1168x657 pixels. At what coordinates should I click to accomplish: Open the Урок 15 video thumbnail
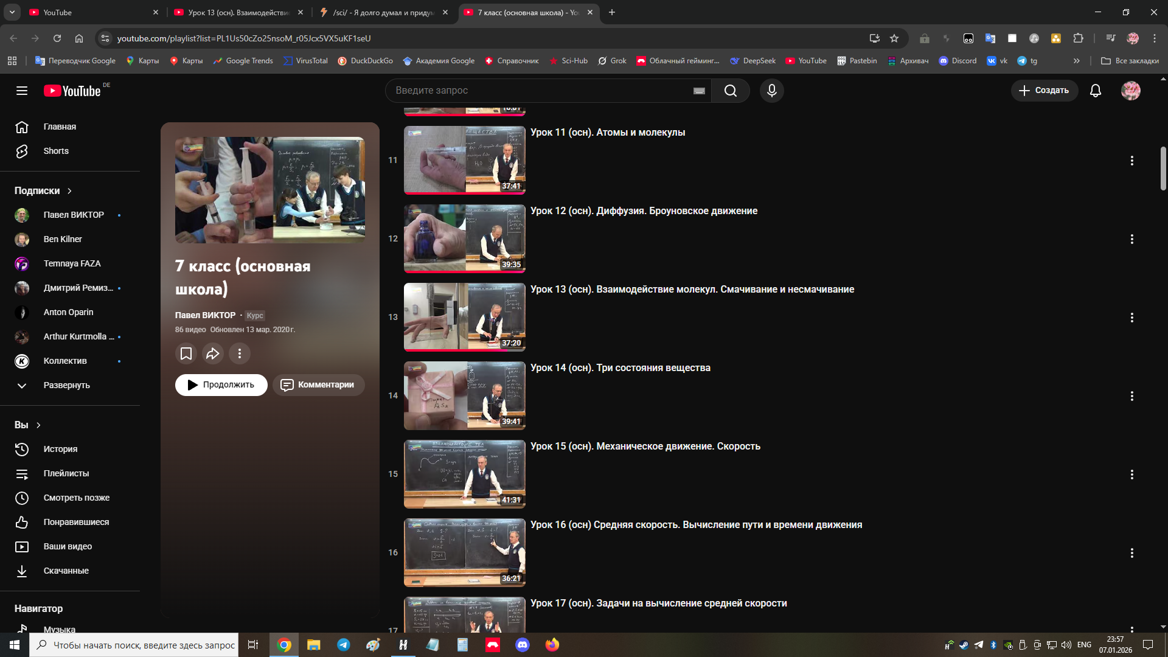pyautogui.click(x=465, y=474)
